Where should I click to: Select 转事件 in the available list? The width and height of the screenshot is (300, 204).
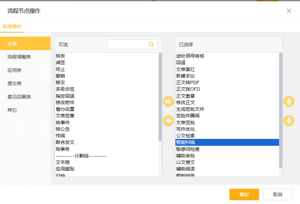pos(107,122)
